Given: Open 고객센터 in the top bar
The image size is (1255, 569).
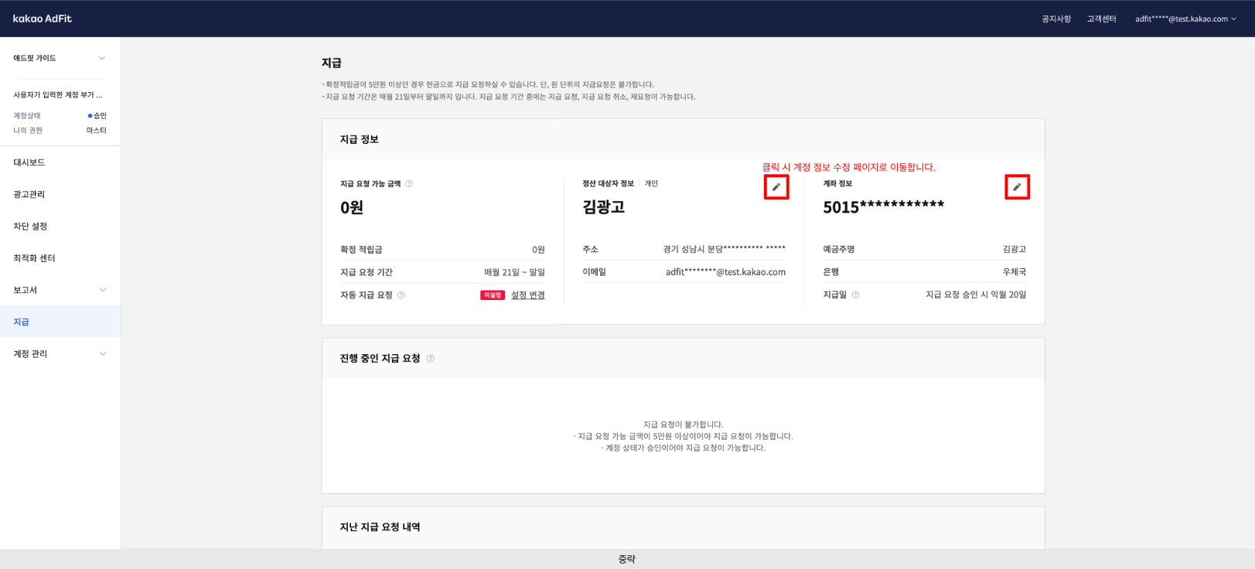Looking at the screenshot, I should 1101,19.
